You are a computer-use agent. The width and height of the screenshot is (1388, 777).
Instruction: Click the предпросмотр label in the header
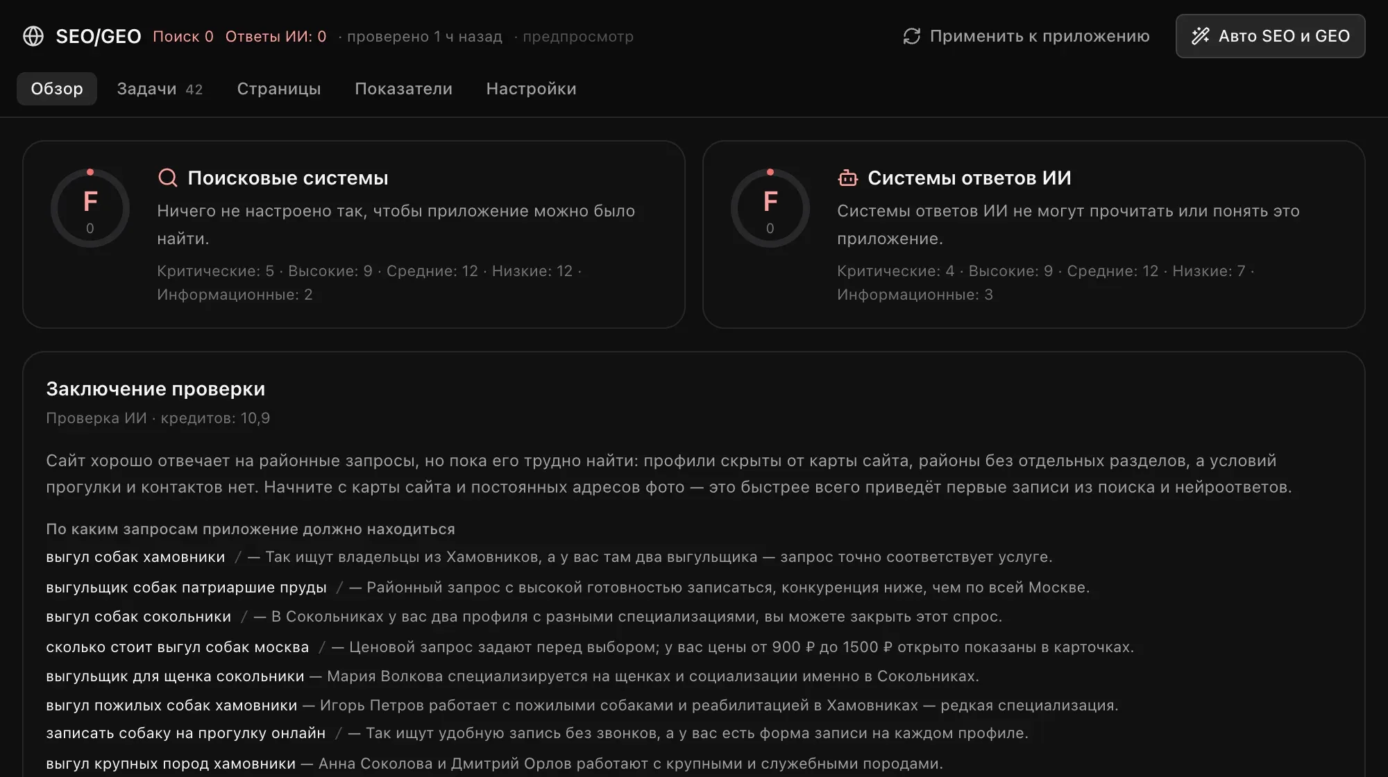(x=577, y=37)
